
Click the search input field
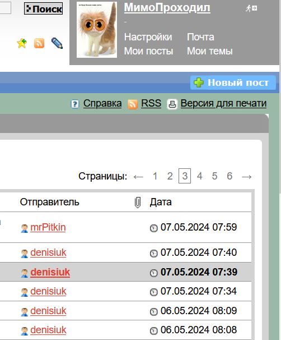coord(5,8)
